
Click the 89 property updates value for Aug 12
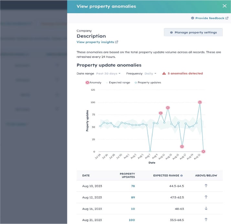point(133,197)
